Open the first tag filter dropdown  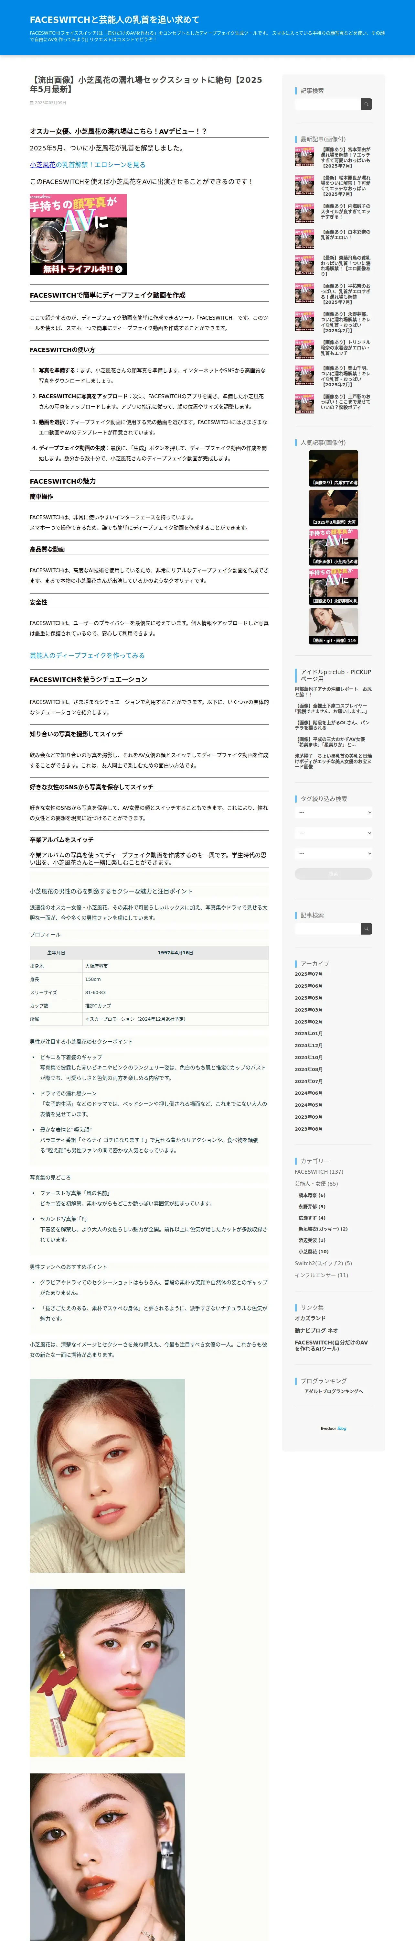pos(333,812)
